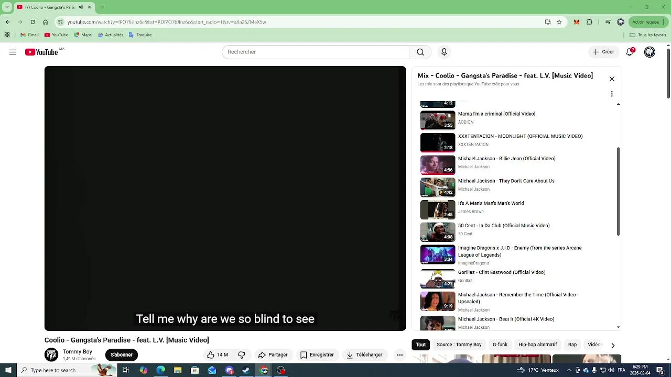Viewport: 671px width, 377px height.
Task: Click the Mix playlist panel scrollbar
Action: [x=619, y=191]
